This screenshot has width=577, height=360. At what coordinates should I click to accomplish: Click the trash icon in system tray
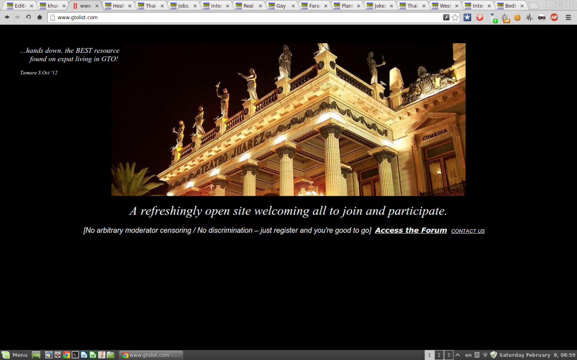(477, 355)
